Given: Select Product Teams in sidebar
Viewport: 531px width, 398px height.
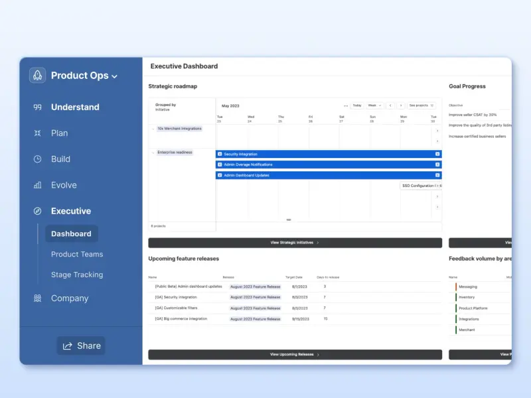Looking at the screenshot, I should [x=77, y=254].
